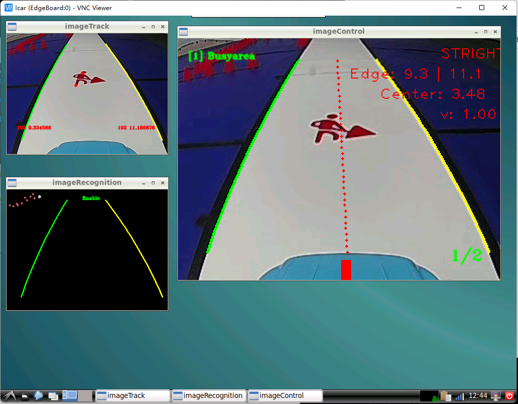
Task: Maximize the imageRecognition window
Action: point(153,183)
